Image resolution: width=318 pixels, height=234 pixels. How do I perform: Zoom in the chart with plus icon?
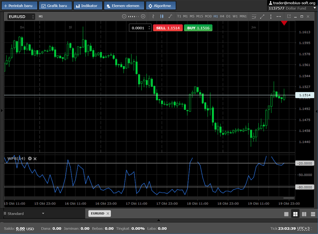point(143,16)
